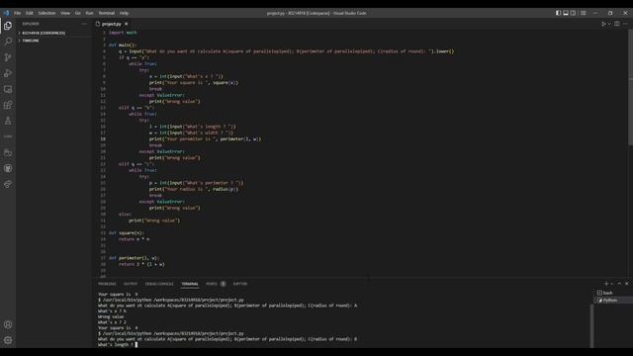Select the project.py editor tab
Image resolution: width=633 pixels, height=356 pixels.
pyautogui.click(x=112, y=24)
